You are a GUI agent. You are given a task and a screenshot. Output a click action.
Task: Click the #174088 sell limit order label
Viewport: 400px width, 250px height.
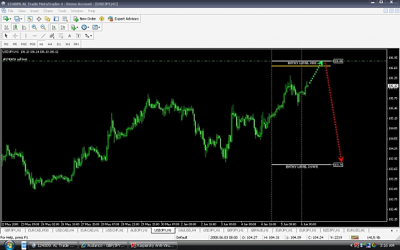[x=15, y=59]
